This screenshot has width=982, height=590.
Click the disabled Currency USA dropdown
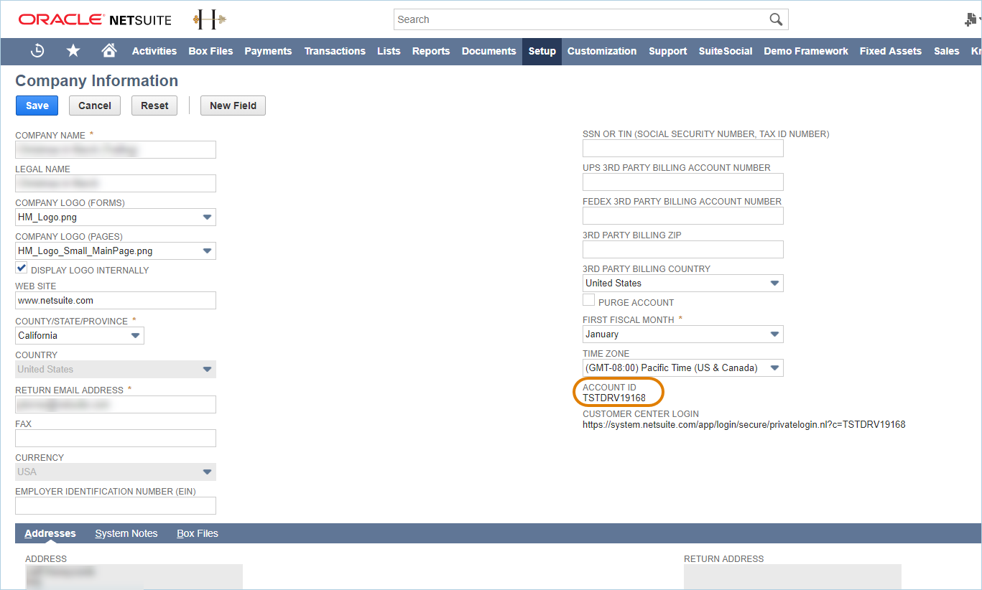[x=116, y=472]
